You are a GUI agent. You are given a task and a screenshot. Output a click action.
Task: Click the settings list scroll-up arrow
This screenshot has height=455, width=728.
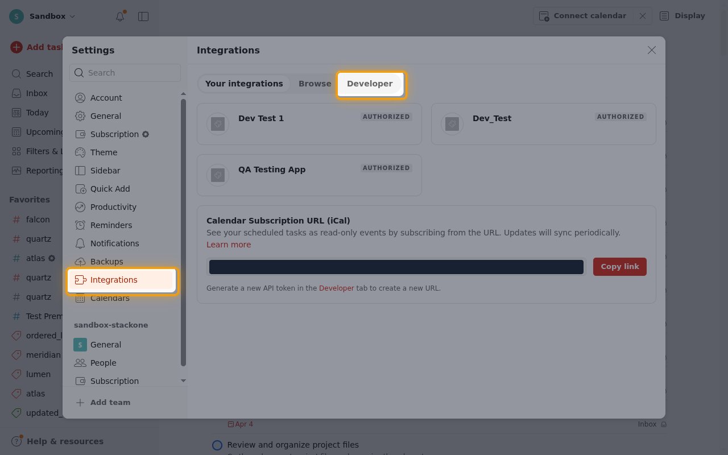tap(183, 94)
